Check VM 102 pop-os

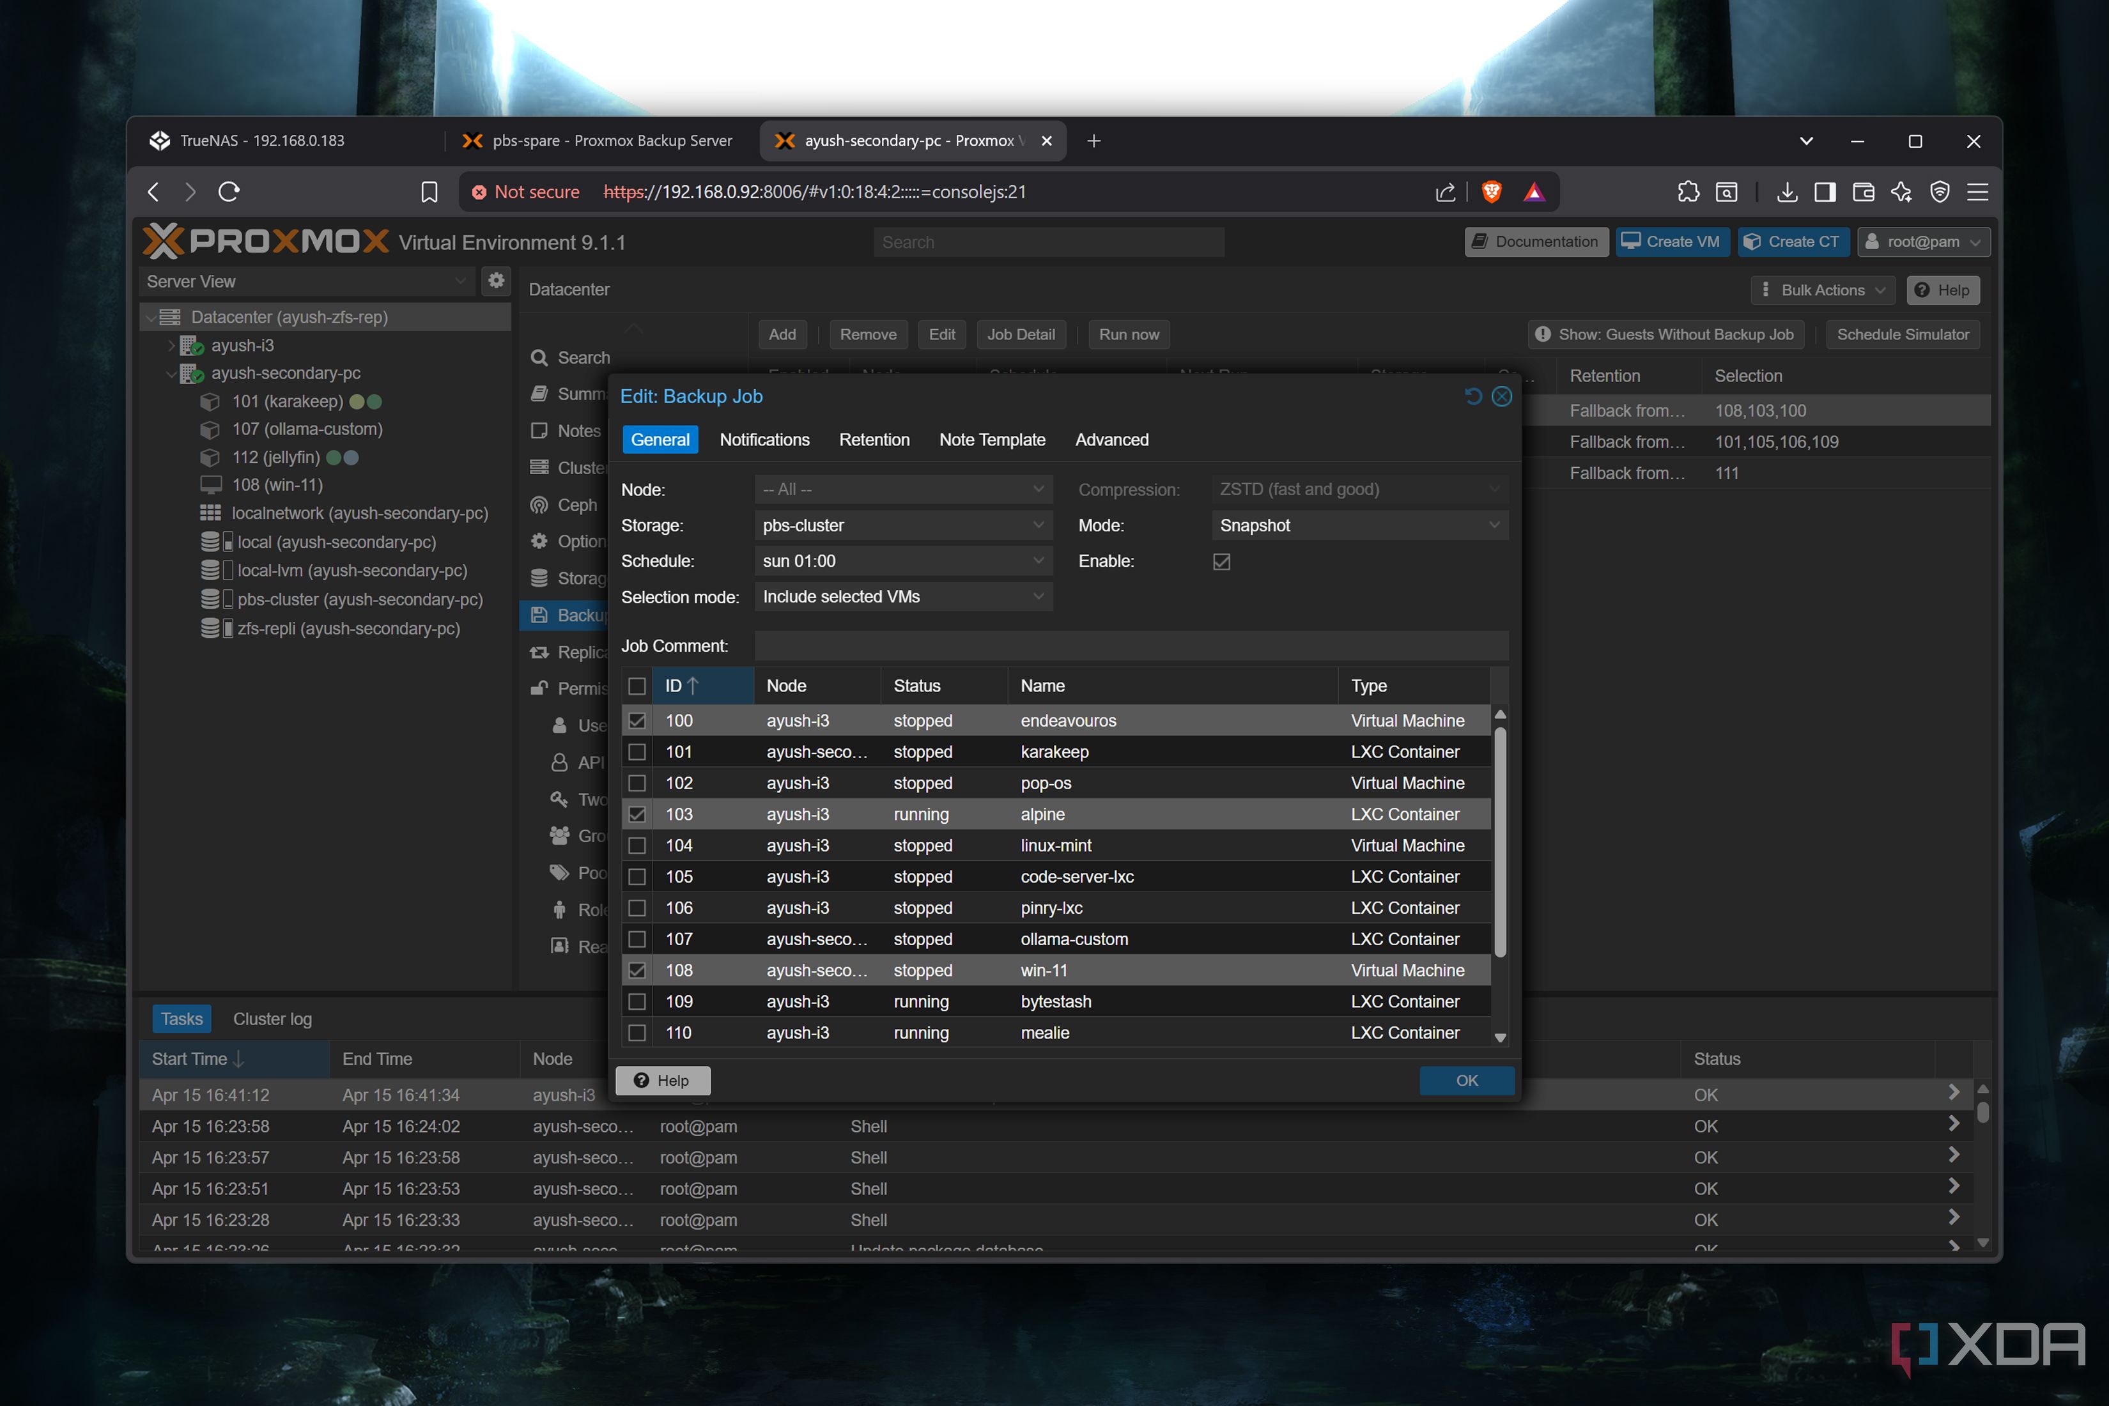tap(637, 784)
